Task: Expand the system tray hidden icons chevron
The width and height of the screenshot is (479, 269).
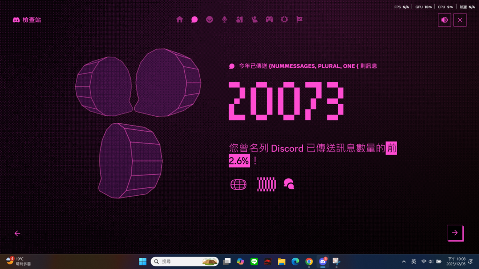Action: [404, 262]
